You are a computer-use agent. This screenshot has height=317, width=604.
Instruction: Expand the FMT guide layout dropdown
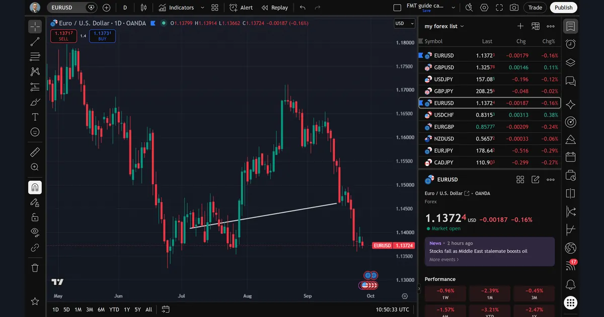[454, 8]
